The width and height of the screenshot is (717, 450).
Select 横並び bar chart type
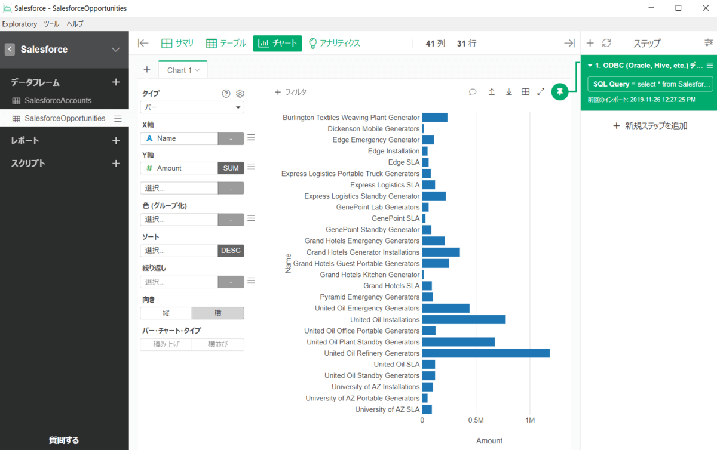coord(218,344)
